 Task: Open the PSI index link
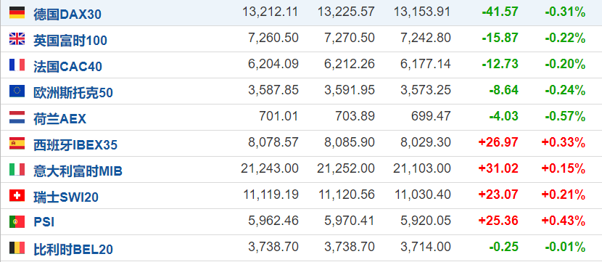[44, 222]
